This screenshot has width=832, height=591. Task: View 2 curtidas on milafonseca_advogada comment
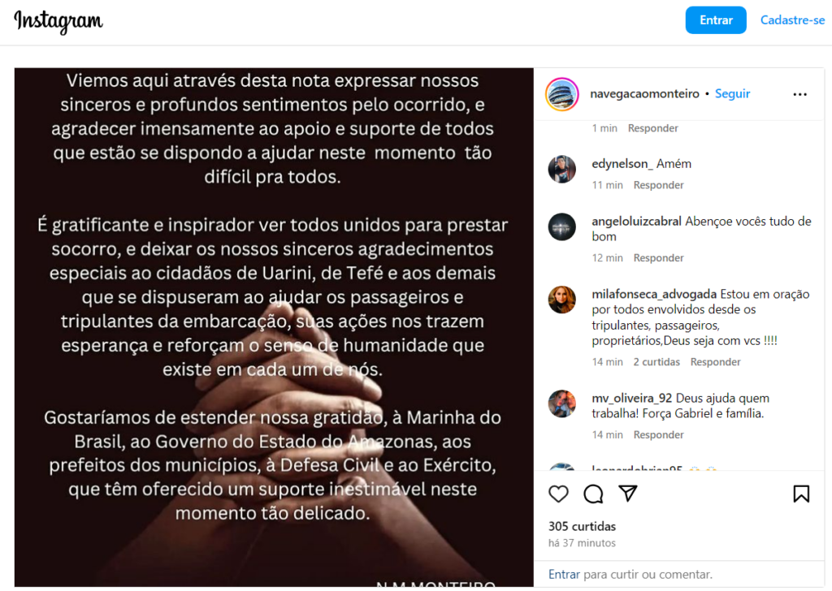[x=656, y=362]
